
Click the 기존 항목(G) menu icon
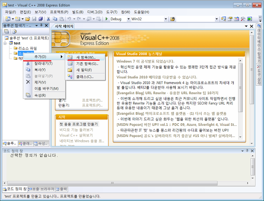(x=70, y=63)
